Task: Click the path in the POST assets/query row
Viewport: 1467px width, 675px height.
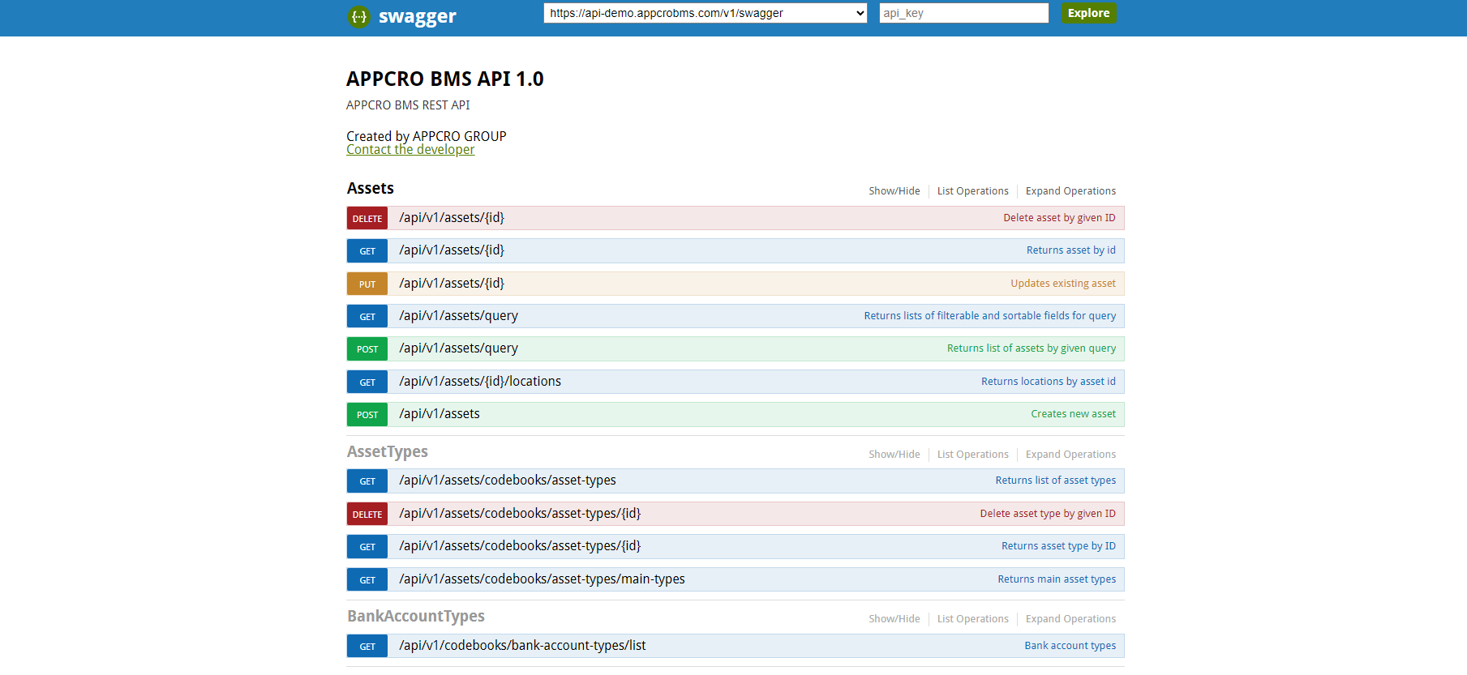Action: click(x=458, y=348)
